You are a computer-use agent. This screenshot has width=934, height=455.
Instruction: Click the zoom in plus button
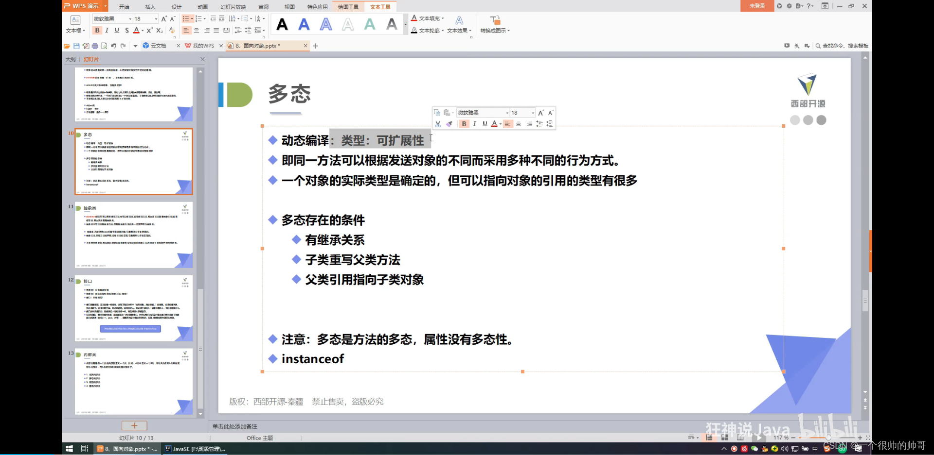tap(860, 438)
